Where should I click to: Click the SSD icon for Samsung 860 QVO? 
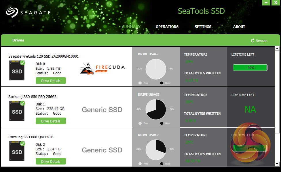(x=17, y=152)
